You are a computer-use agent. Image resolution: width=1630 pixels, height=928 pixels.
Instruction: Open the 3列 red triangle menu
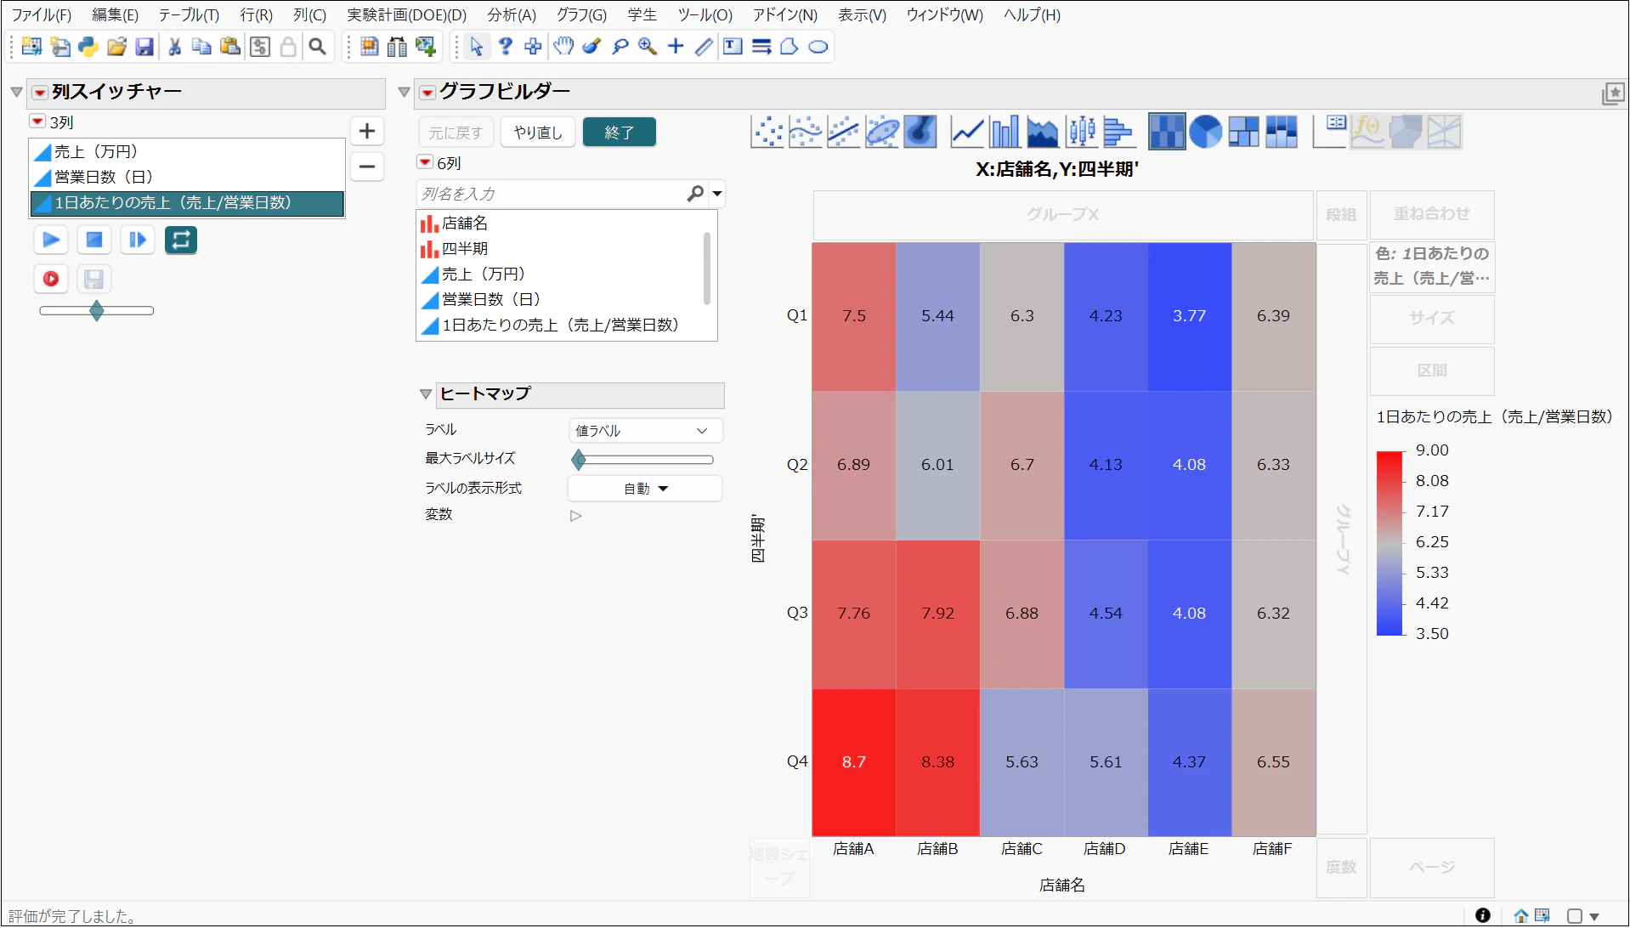point(37,122)
